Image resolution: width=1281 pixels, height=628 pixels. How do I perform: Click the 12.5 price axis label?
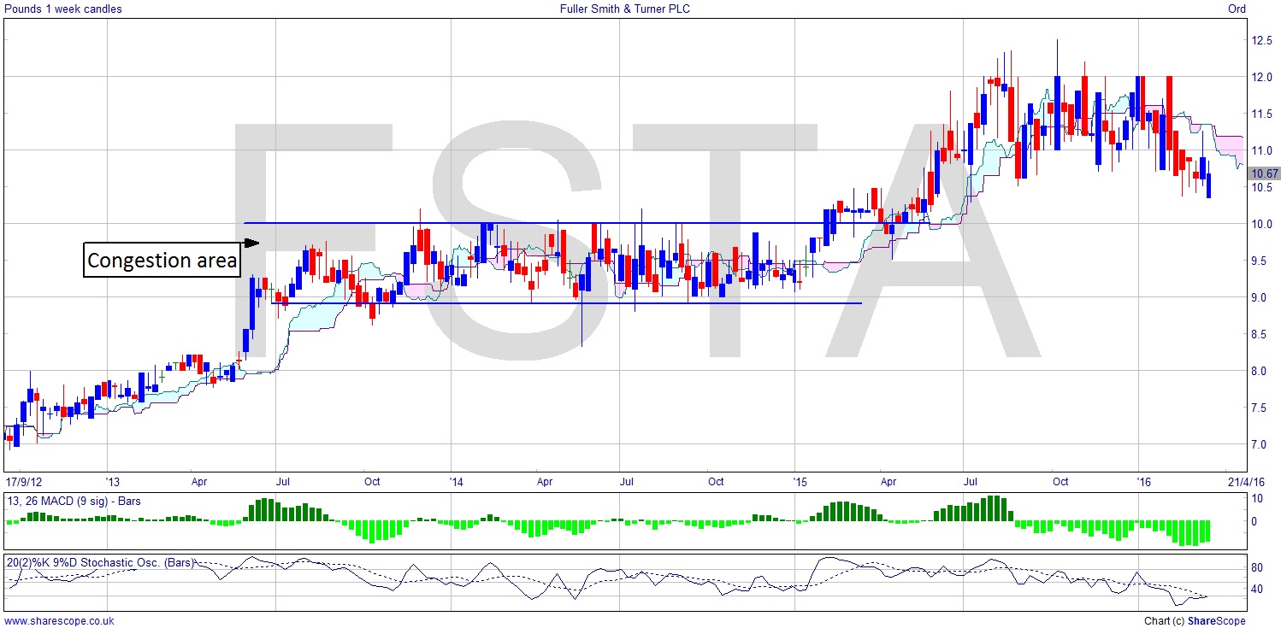[1261, 40]
